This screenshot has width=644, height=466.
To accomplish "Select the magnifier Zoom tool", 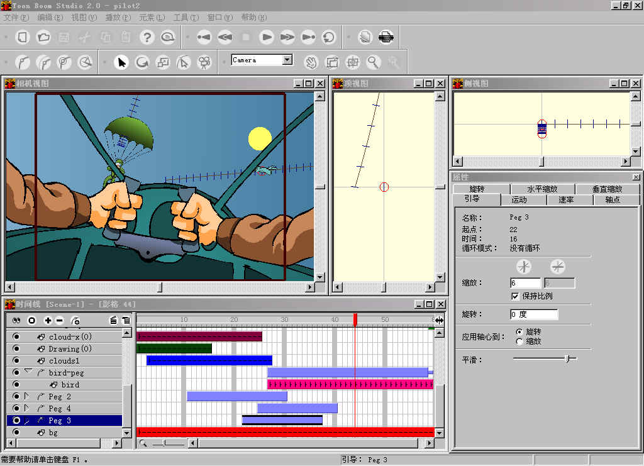I will pos(373,62).
